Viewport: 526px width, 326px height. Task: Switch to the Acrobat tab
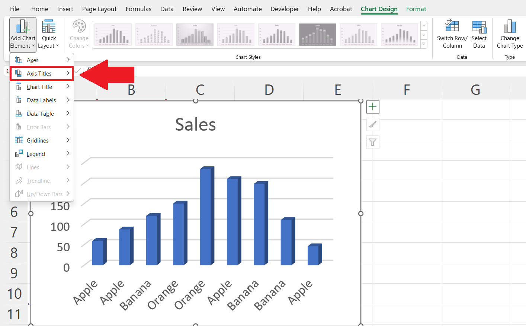pos(341,9)
